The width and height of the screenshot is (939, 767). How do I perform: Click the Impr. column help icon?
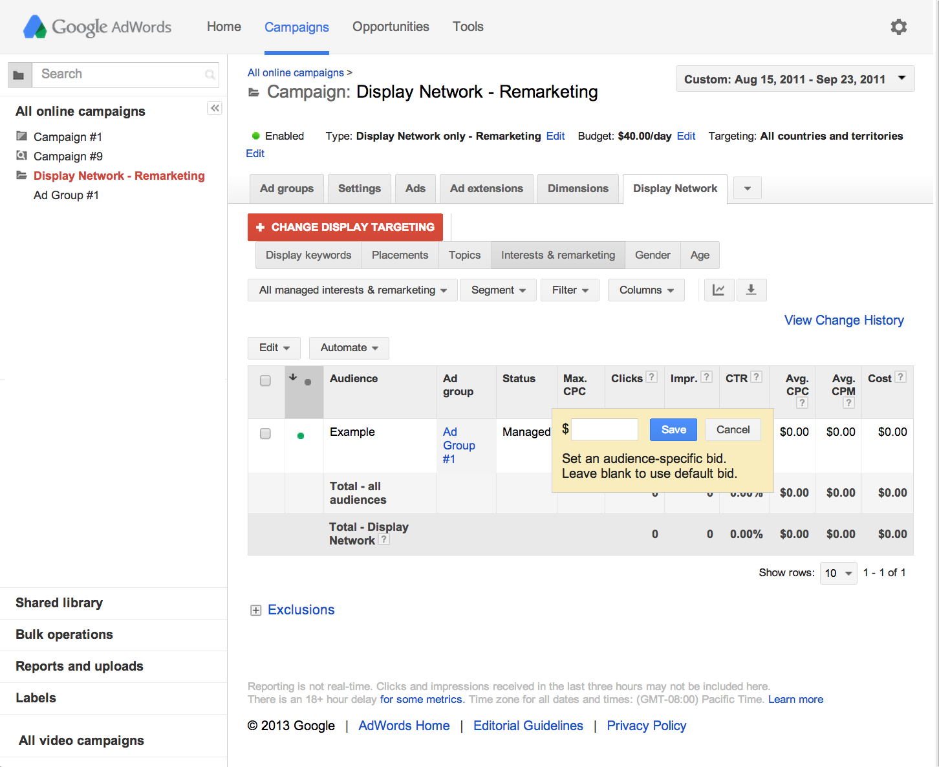tap(706, 377)
